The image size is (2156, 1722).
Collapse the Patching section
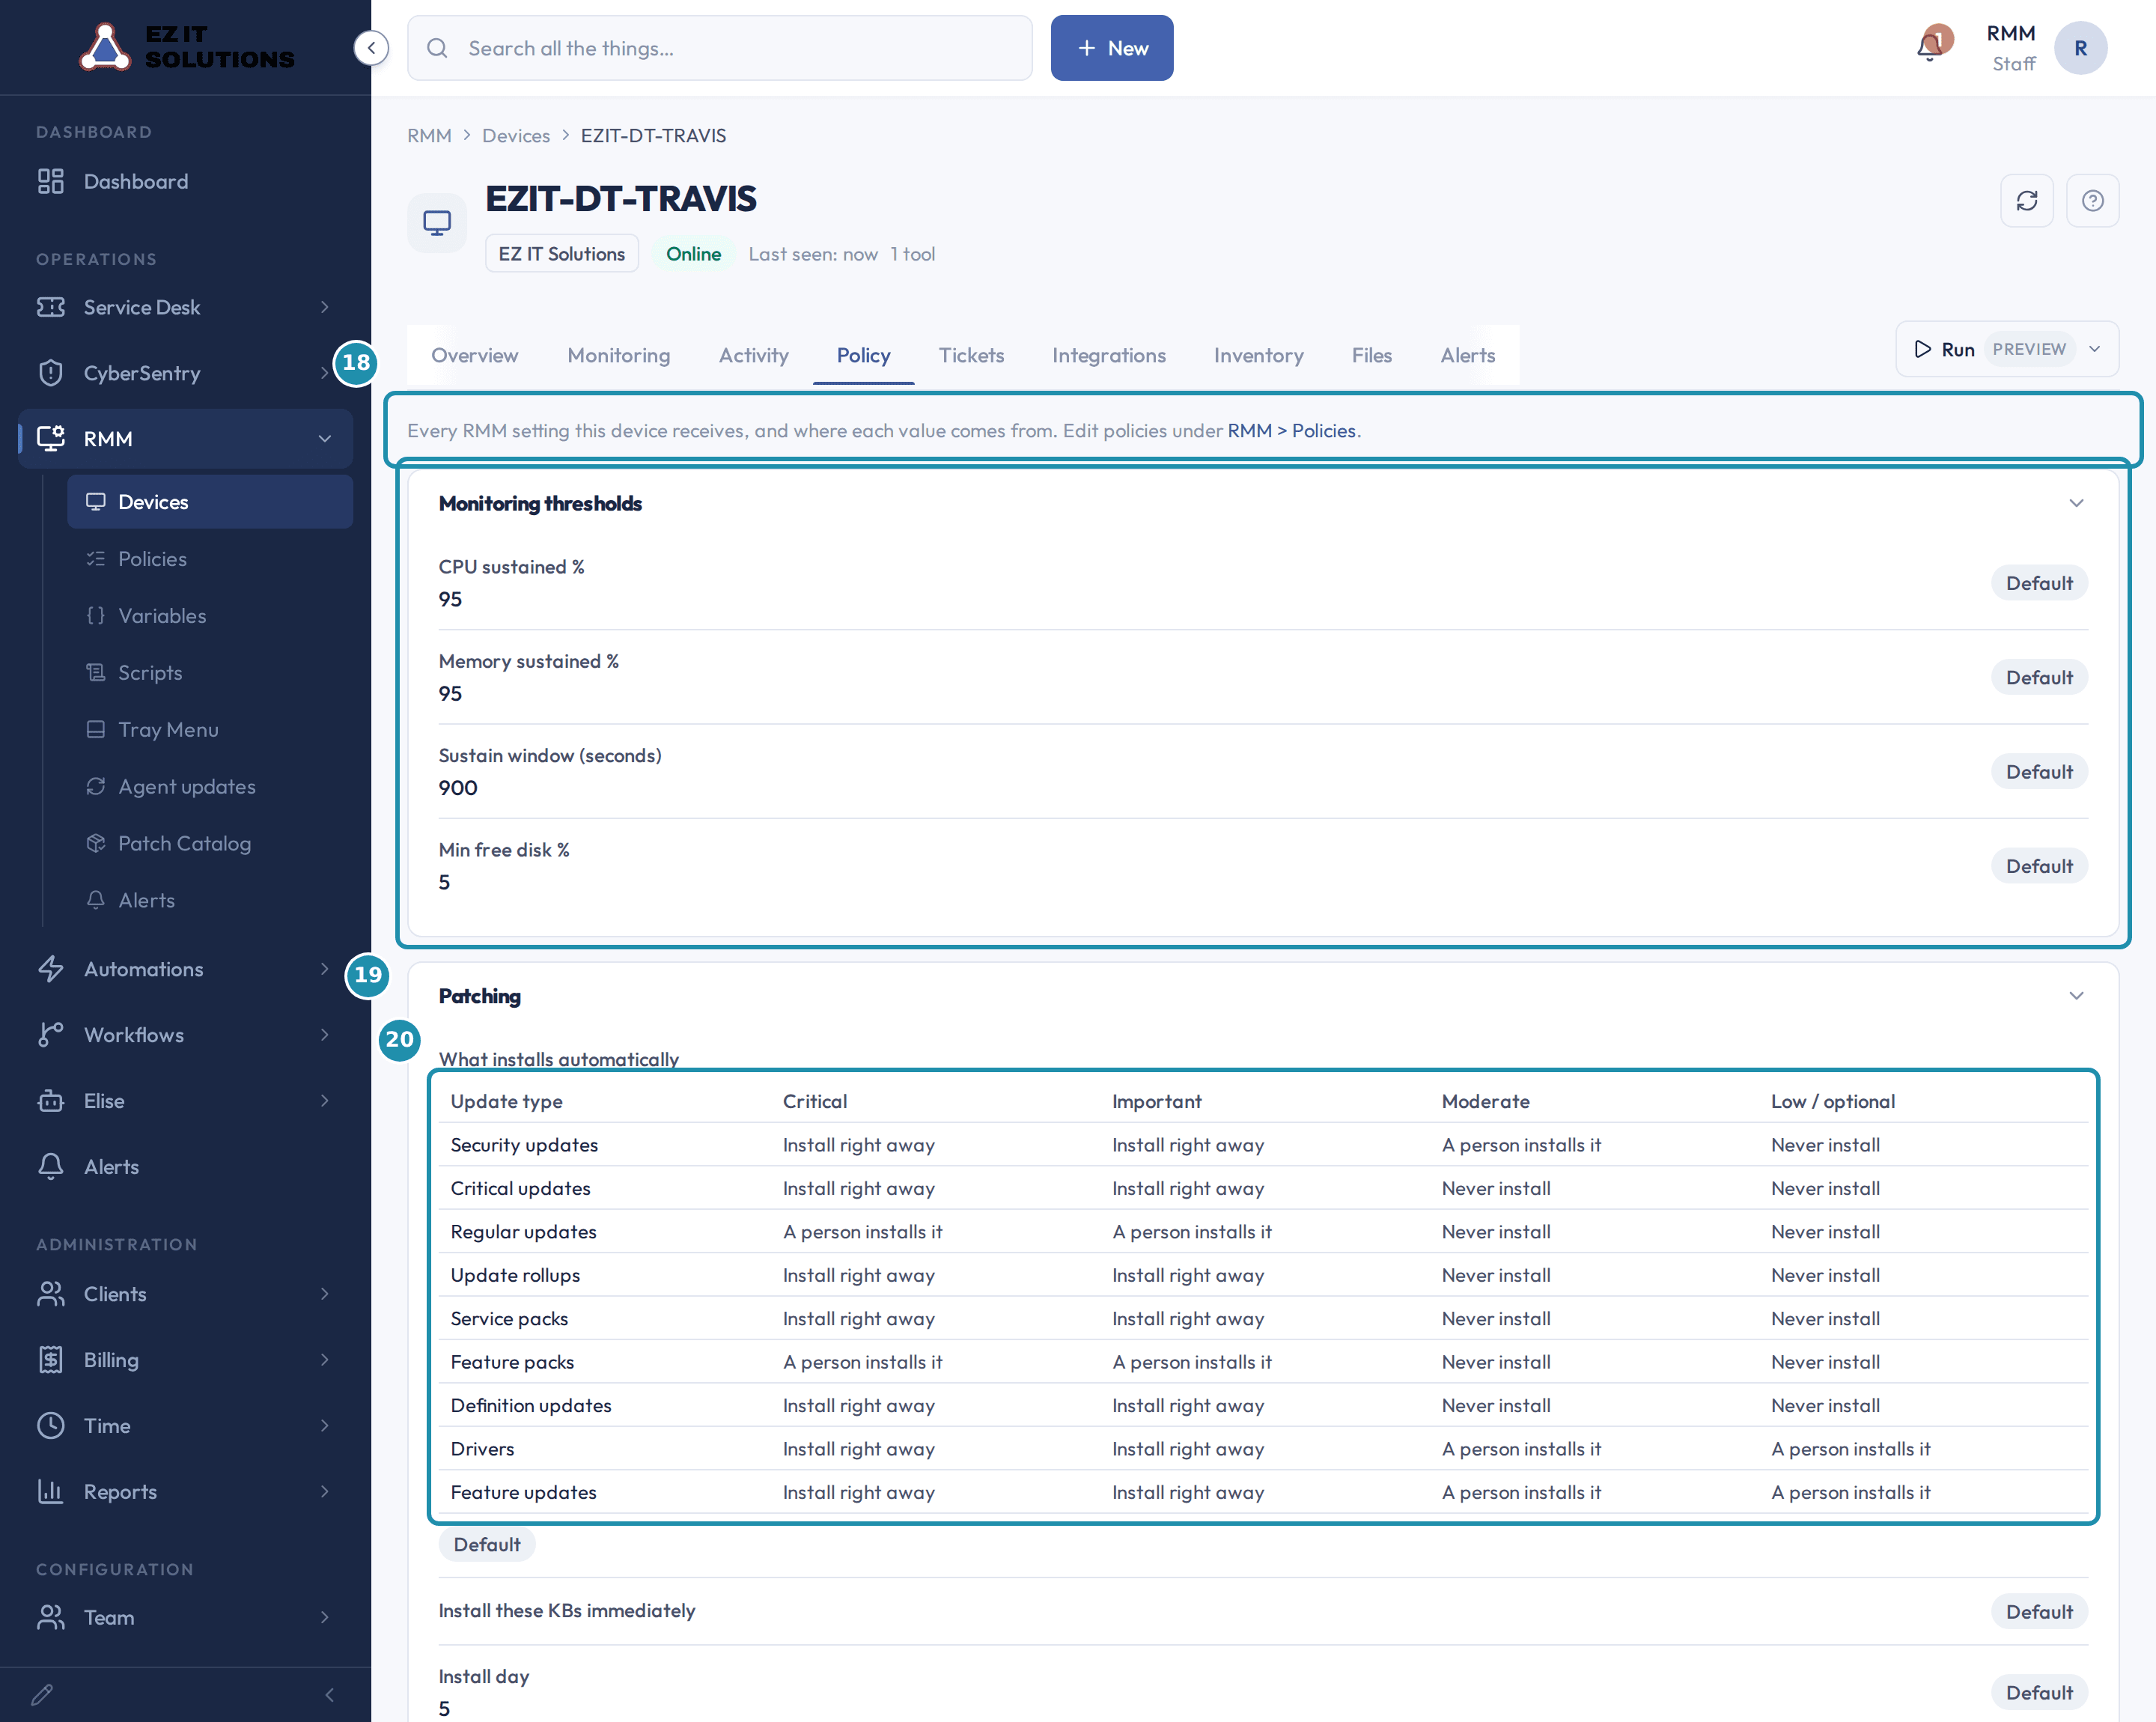point(2076,996)
